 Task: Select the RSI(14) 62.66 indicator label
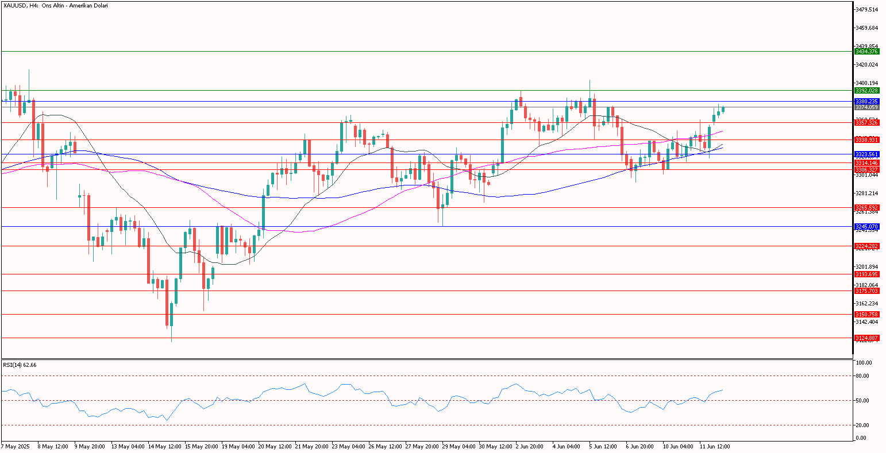click(20, 365)
